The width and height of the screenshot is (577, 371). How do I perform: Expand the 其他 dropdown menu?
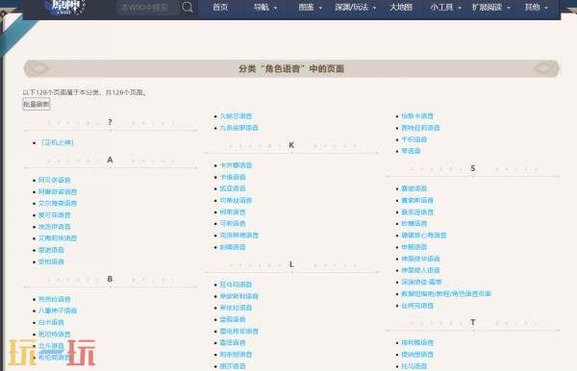point(536,7)
